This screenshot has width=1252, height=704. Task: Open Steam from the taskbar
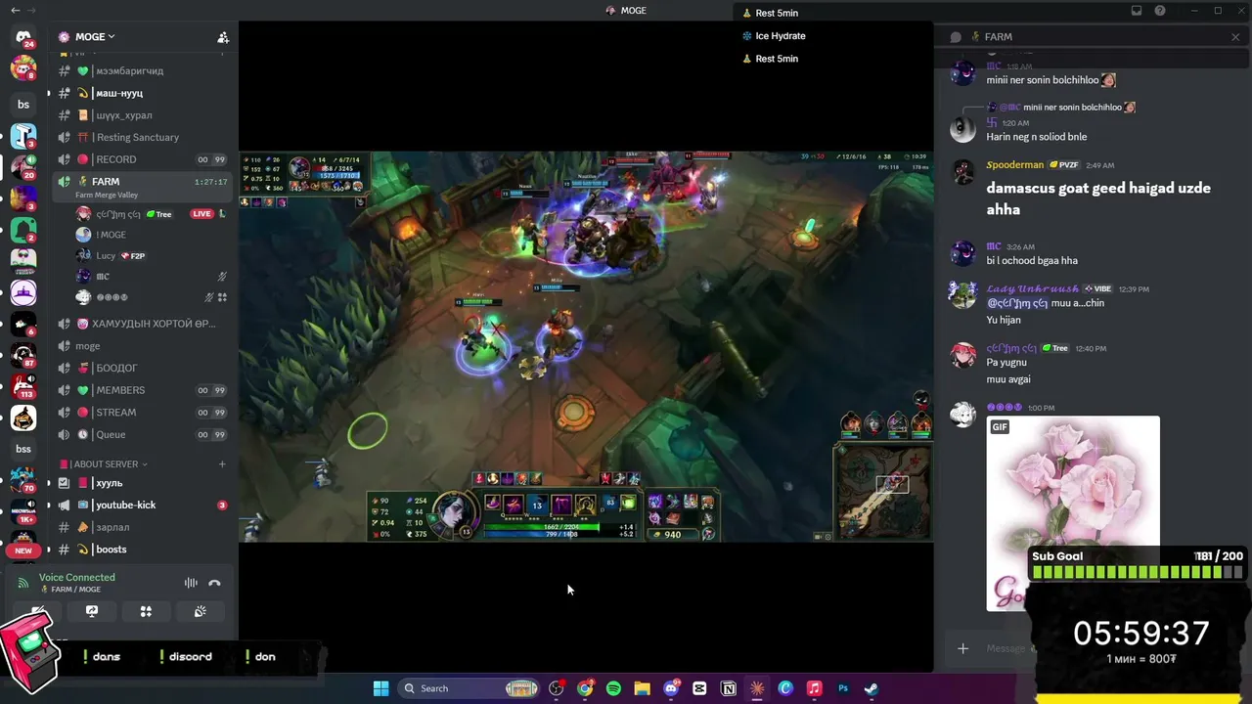pos(871,688)
